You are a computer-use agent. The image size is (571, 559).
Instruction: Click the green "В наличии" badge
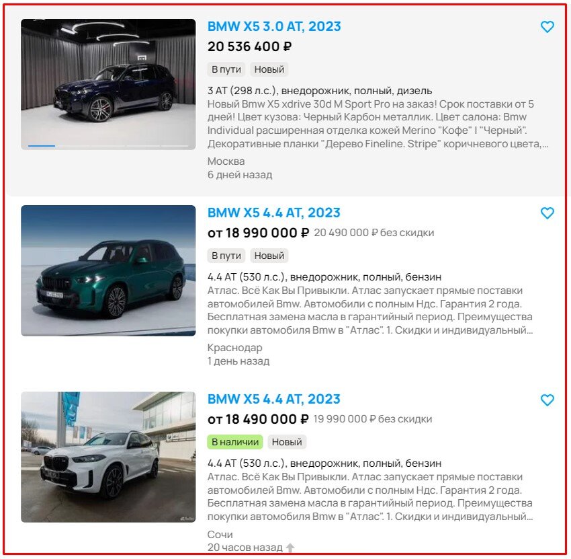[235, 442]
